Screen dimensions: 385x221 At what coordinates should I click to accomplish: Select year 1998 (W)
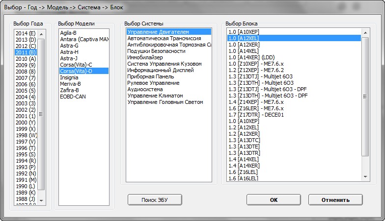[x=26, y=135]
